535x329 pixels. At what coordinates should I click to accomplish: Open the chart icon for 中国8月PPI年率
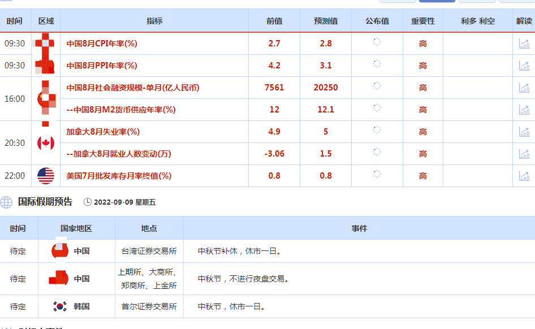click(524, 66)
